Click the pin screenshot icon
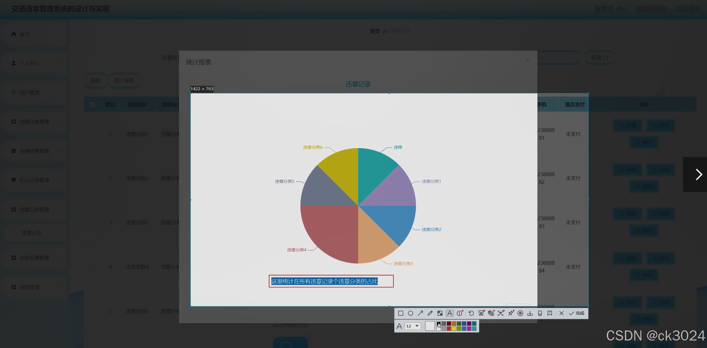Image resolution: width=707 pixels, height=348 pixels. coord(510,313)
